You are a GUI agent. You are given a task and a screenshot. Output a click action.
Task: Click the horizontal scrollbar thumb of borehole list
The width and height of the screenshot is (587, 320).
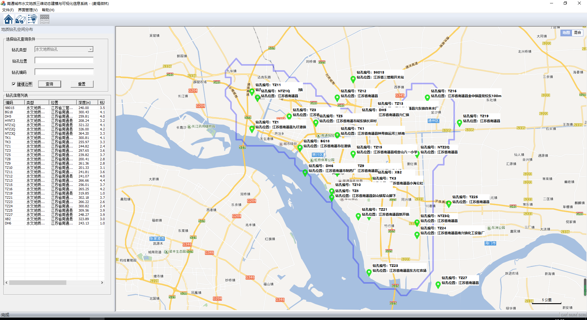(38, 283)
